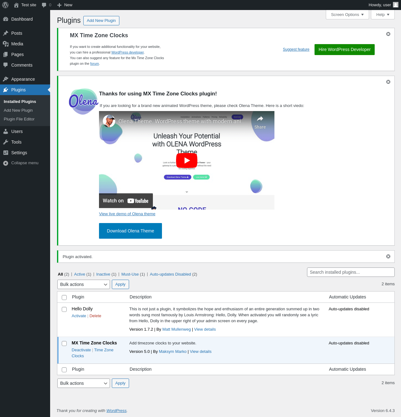The width and height of the screenshot is (401, 417).
Task: Delete the Hello Dolly plugin
Action: [95, 316]
